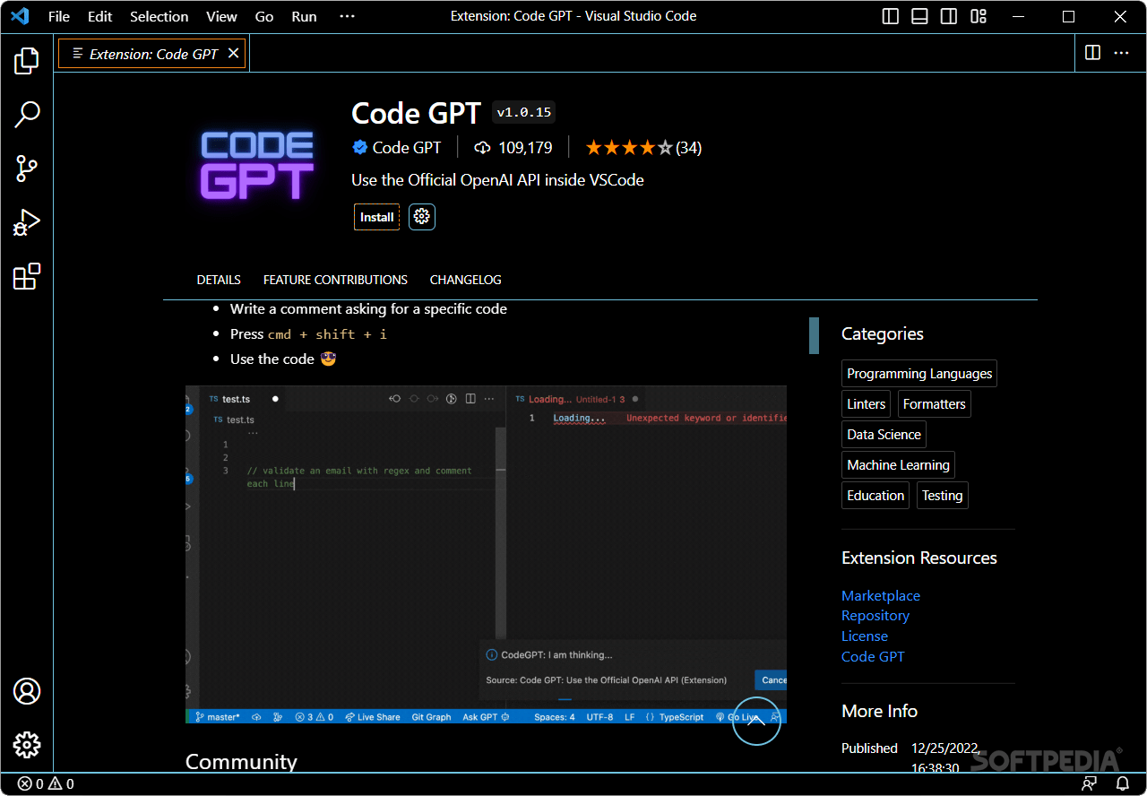Select the Linters category tag
Viewport: 1147px width, 796px height.
click(x=867, y=404)
